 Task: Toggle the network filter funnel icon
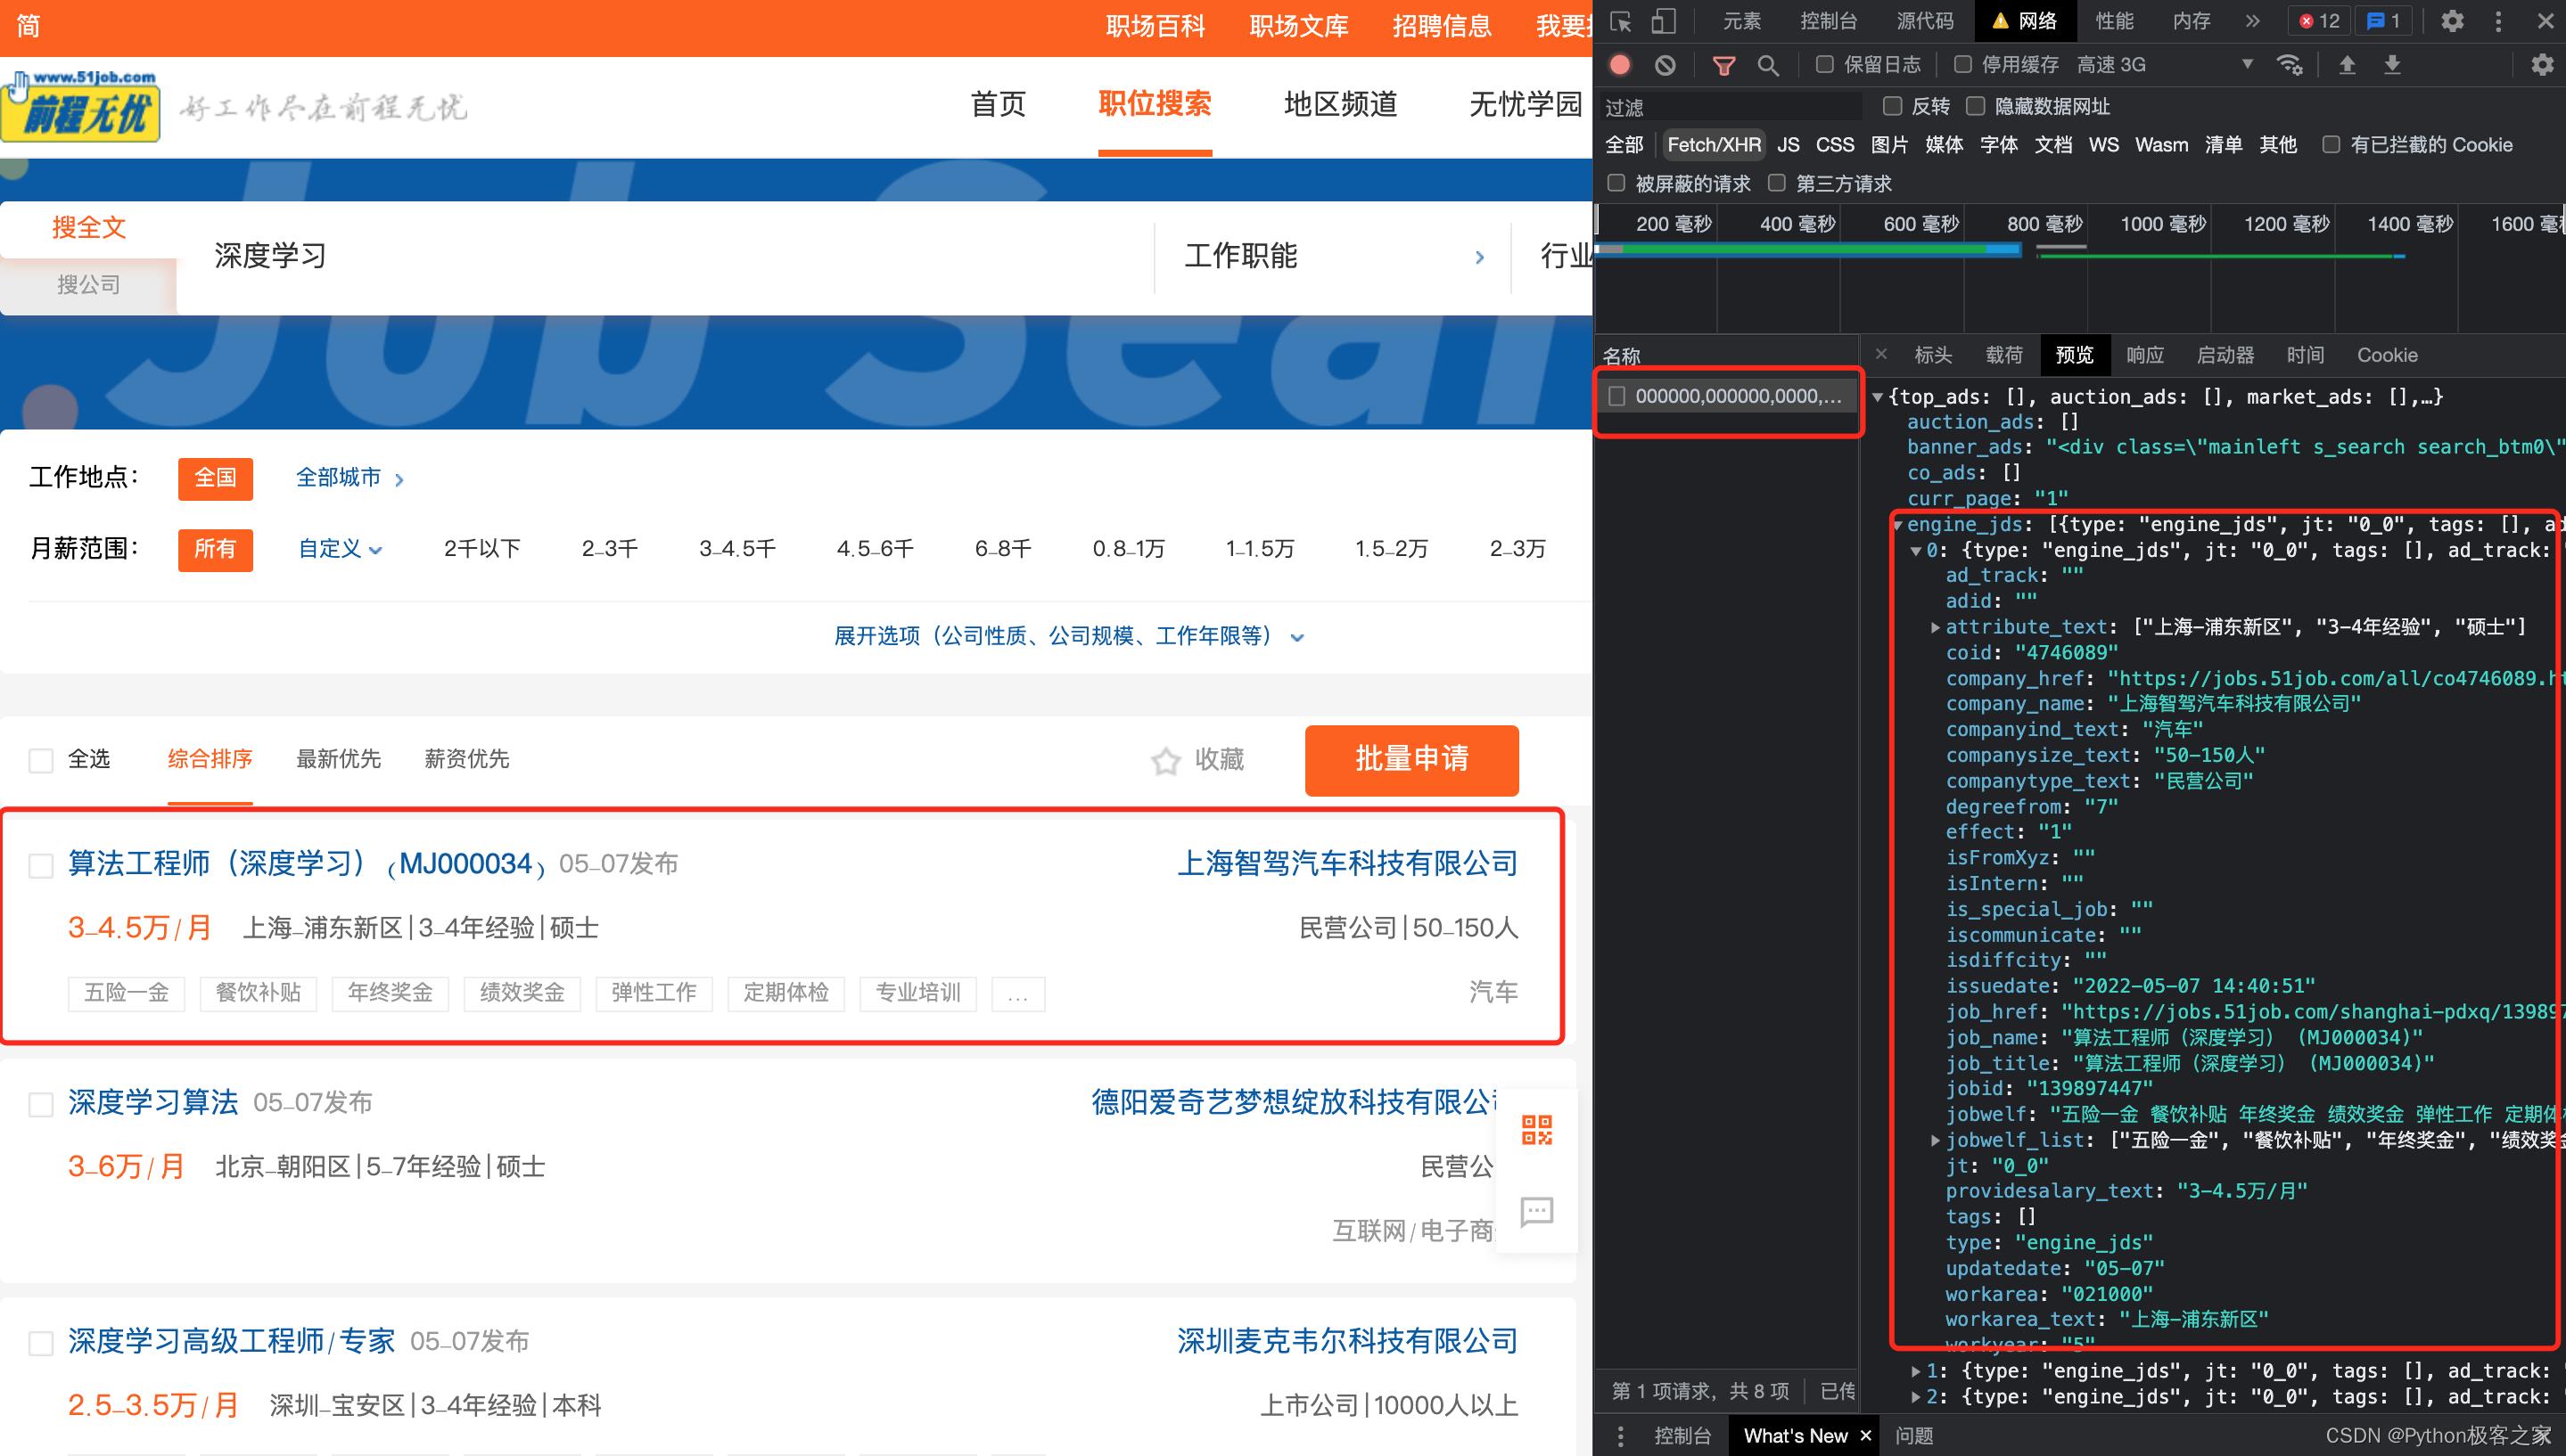(x=1723, y=65)
